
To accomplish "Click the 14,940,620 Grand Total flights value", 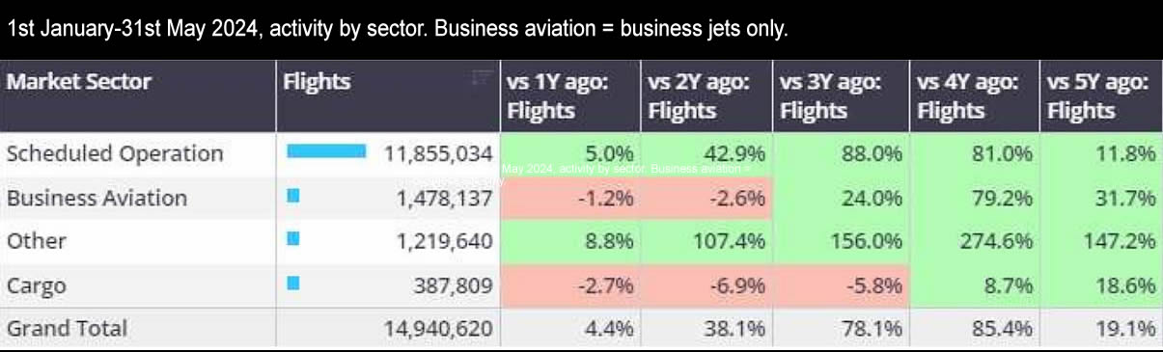I will pos(438,329).
